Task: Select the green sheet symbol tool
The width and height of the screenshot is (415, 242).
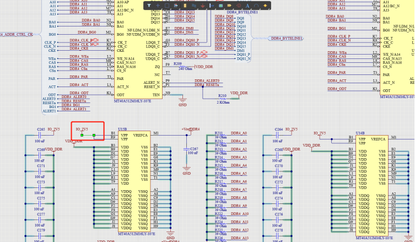Action: (220, 6)
